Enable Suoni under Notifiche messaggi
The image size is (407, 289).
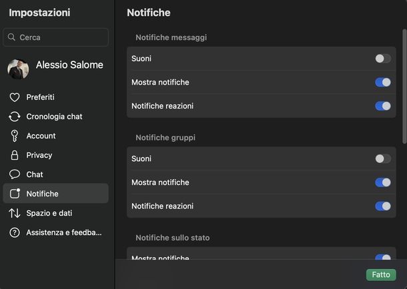pyautogui.click(x=383, y=59)
